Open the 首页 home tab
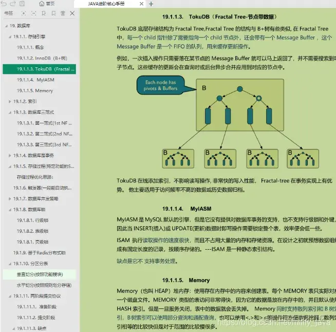Viewport: 336px width, 332px height. [x=47, y=4]
